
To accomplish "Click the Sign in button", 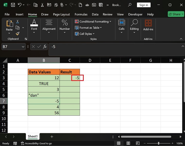I will coord(144,5).
